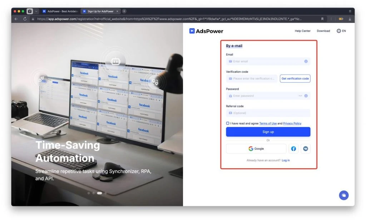Click the Log in link
366x221 pixels.
pyautogui.click(x=286, y=160)
